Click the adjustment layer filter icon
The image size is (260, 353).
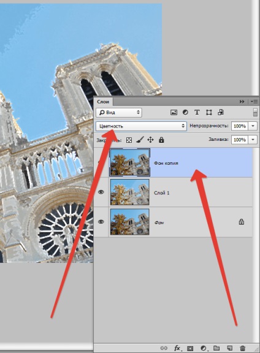pyautogui.click(x=185, y=112)
